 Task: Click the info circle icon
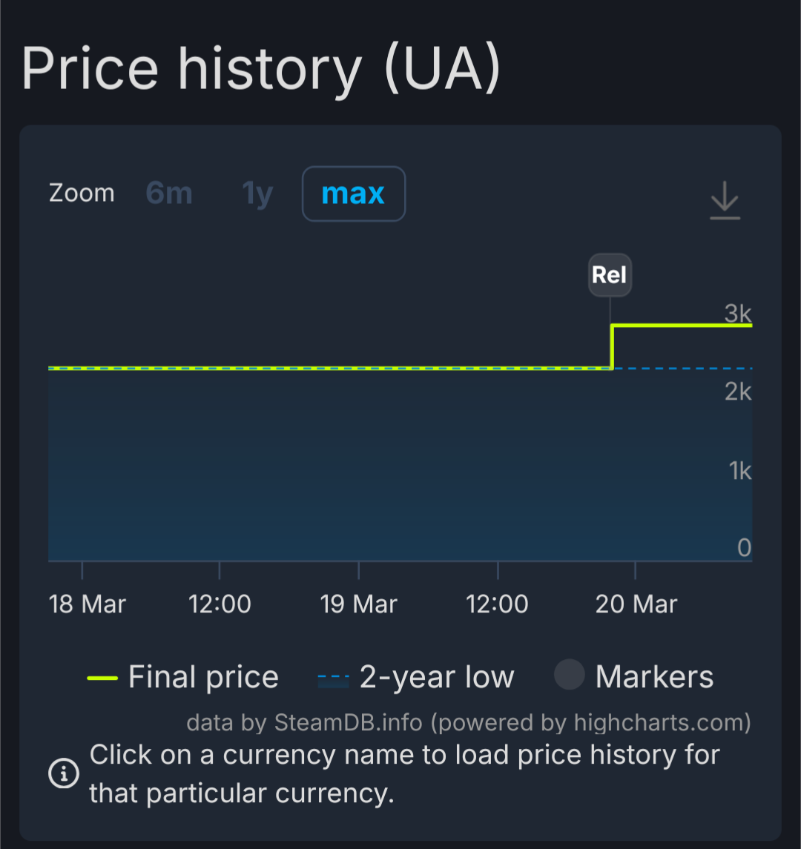[64, 774]
